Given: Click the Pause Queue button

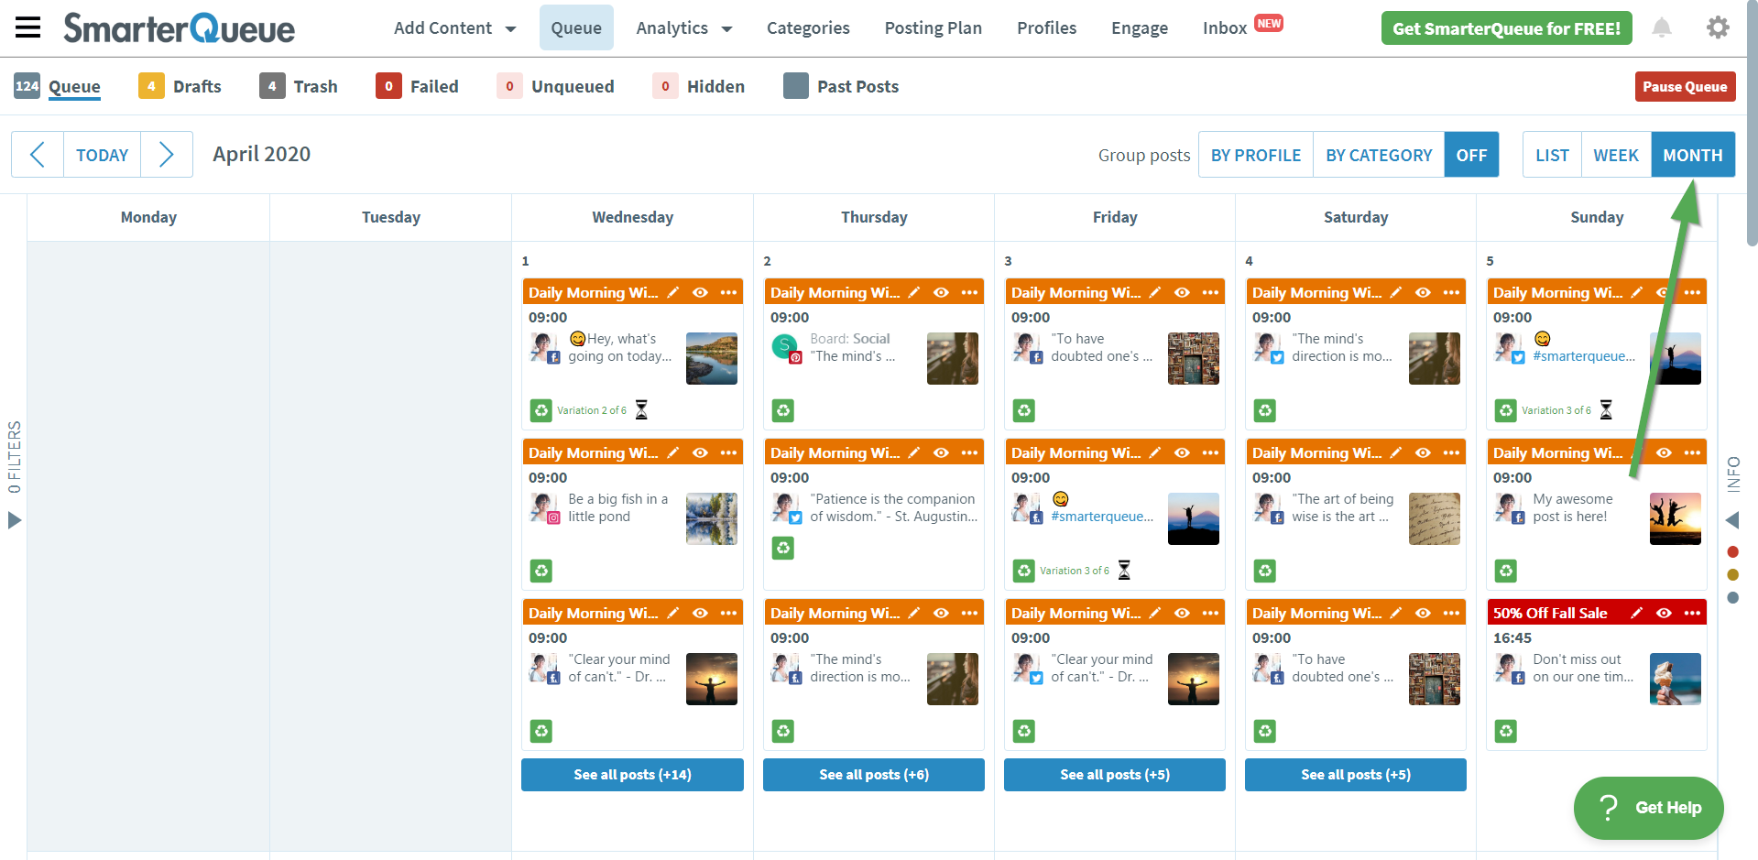Looking at the screenshot, I should tap(1685, 85).
